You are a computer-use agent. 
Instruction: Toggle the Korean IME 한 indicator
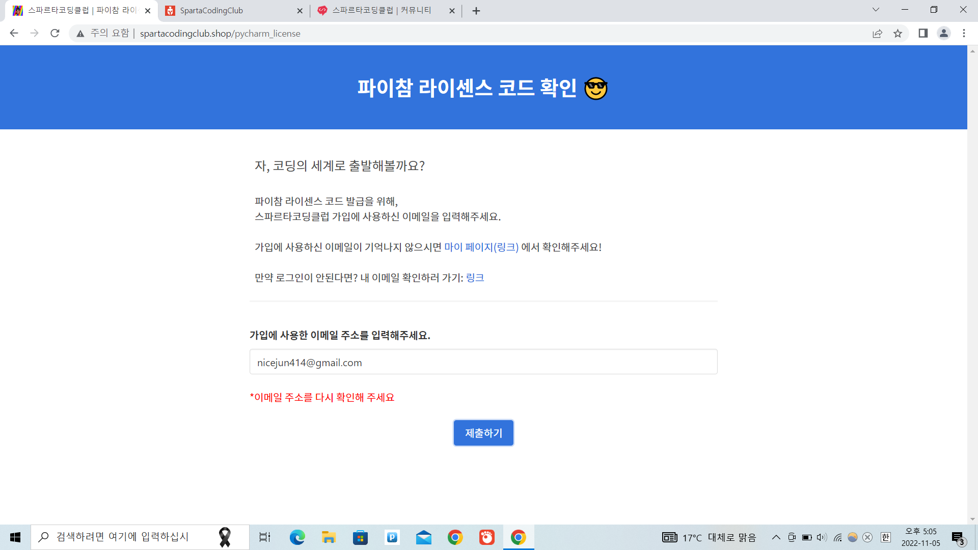[885, 537]
